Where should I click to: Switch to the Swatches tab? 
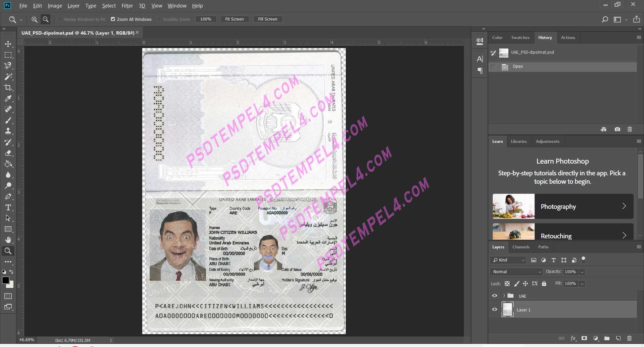520,37
